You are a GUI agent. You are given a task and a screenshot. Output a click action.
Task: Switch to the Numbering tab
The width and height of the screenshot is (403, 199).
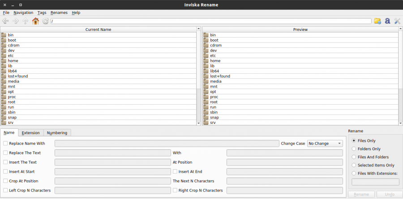(57, 133)
